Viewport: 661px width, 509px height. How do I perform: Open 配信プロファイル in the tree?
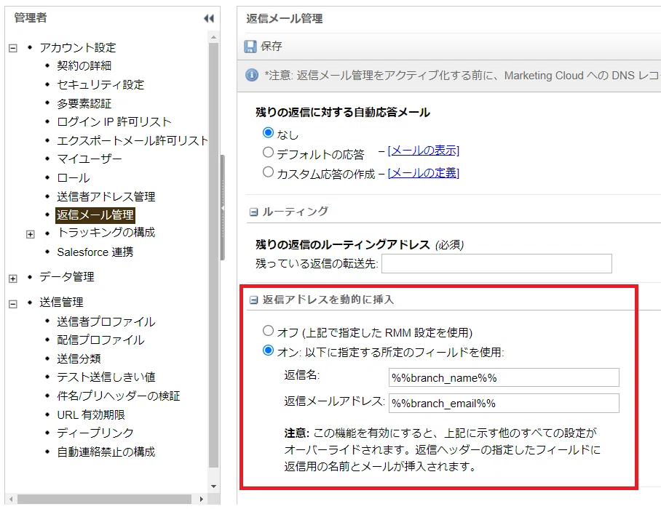(100, 340)
